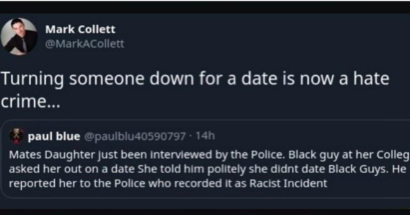
Task: Click the @paulblu40590797 handle
Action: [x=135, y=136]
